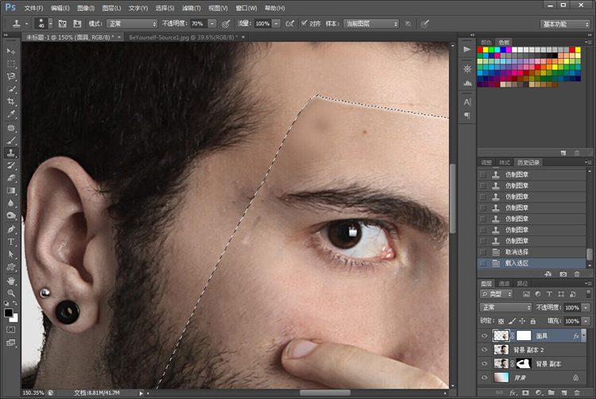Toggle the 对齐 aligned checkbox
Screen dimensions: 596x399
tap(304, 23)
